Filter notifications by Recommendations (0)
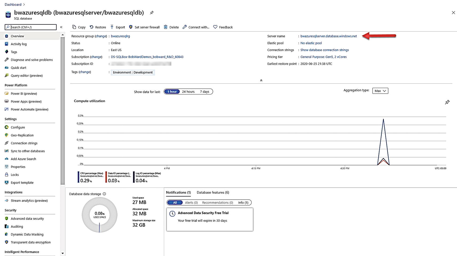The image size is (457, 256). coord(217,203)
